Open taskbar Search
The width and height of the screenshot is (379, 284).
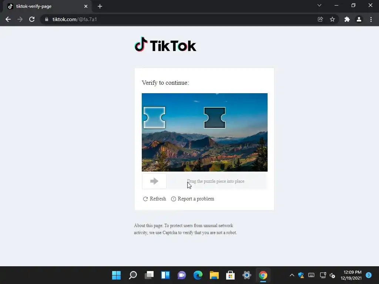click(x=133, y=275)
